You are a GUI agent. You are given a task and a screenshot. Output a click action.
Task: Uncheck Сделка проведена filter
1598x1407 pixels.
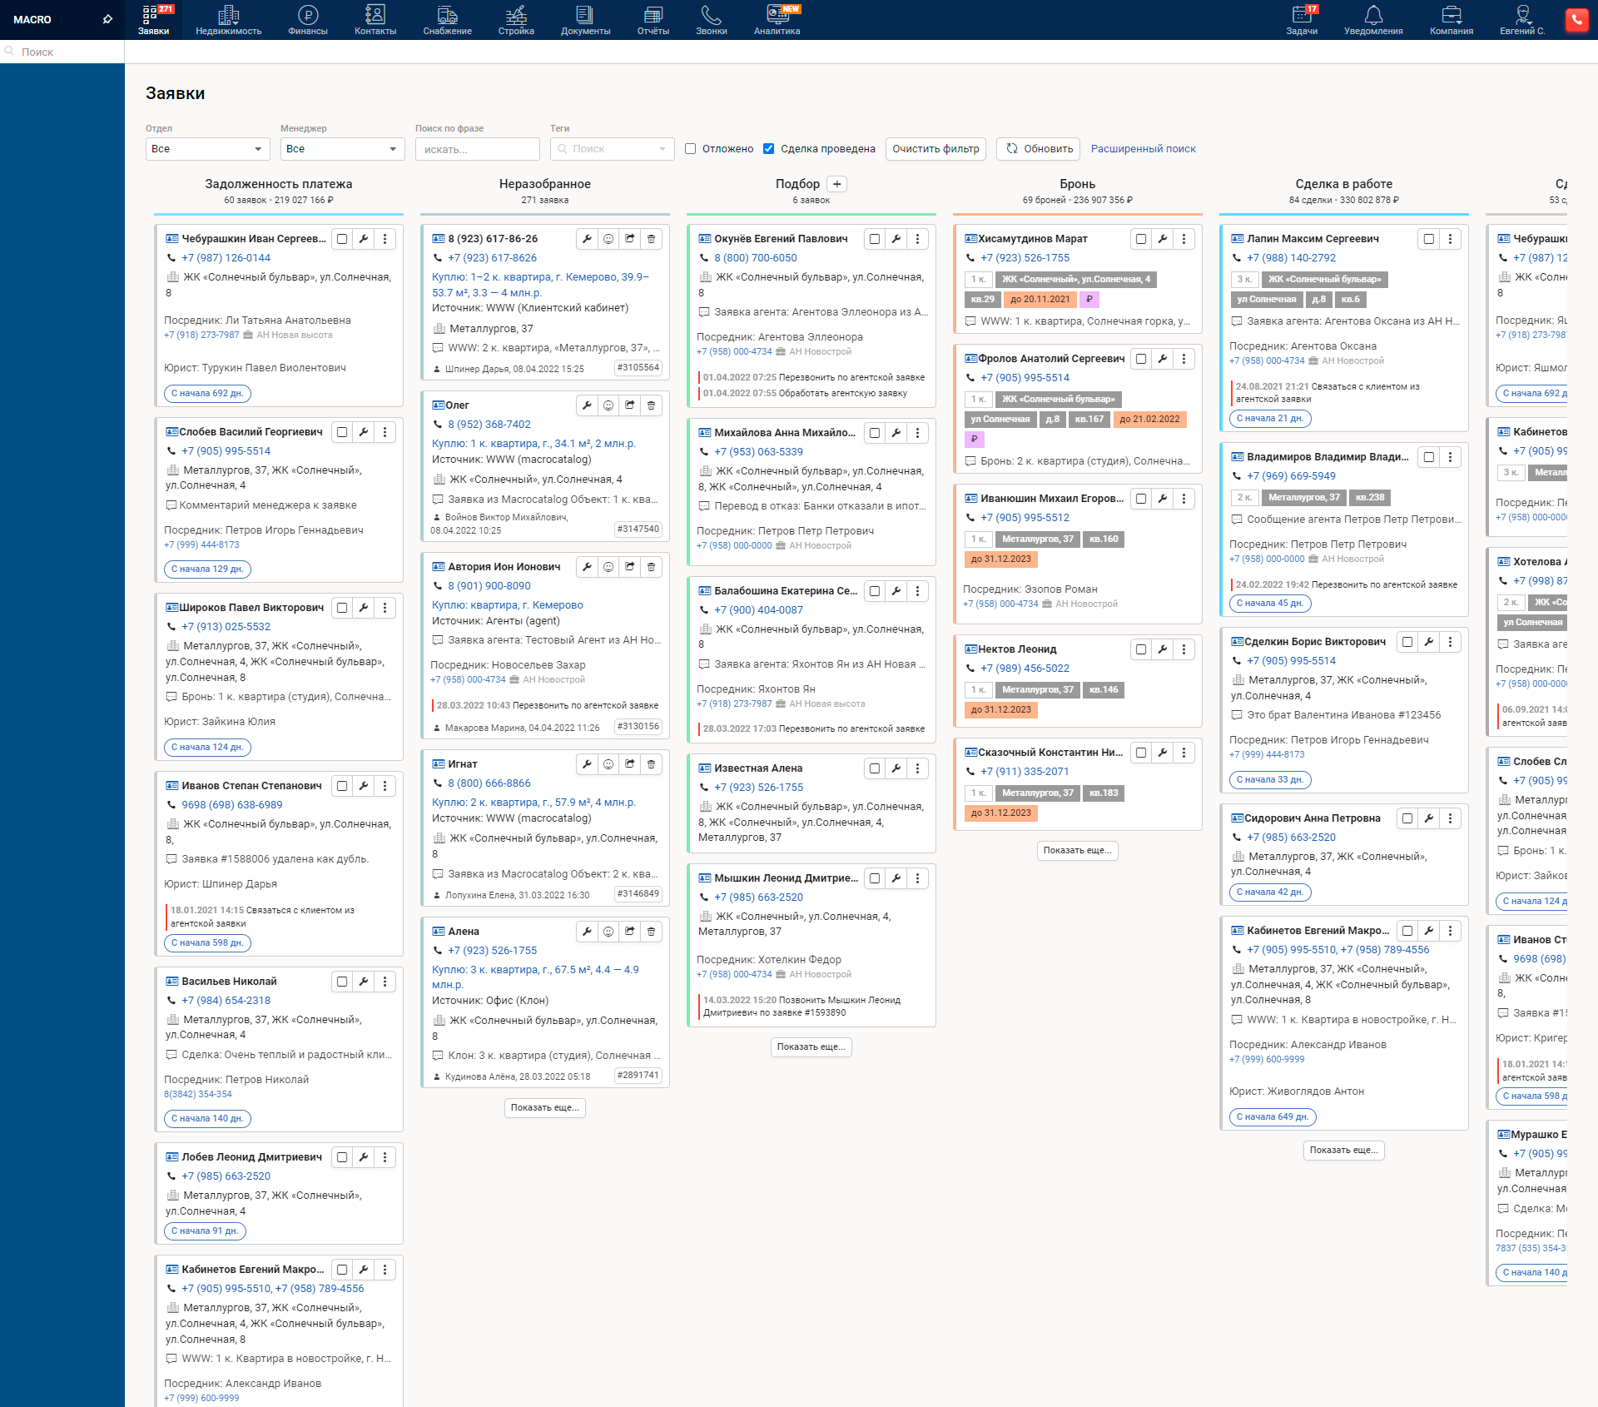pyautogui.click(x=768, y=149)
